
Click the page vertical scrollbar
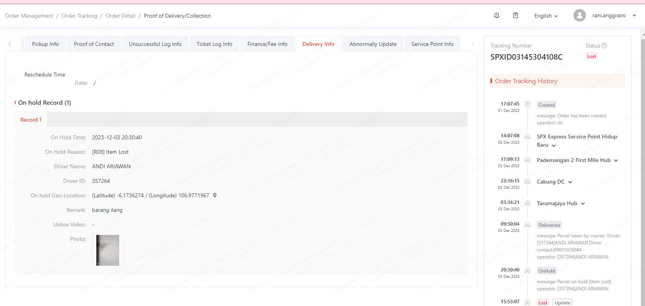point(643,169)
